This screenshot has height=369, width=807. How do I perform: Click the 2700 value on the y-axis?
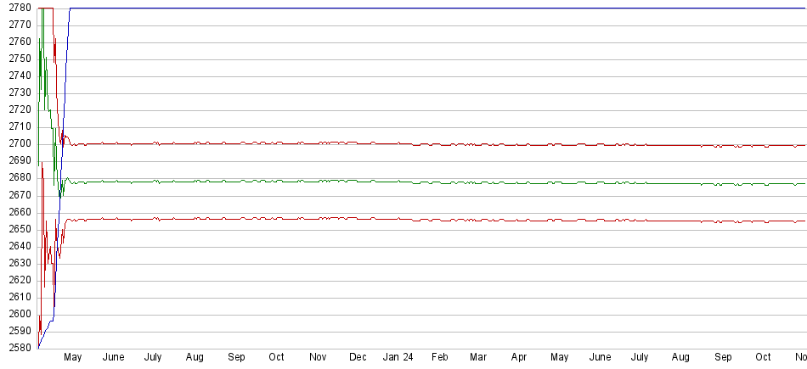[20, 143]
